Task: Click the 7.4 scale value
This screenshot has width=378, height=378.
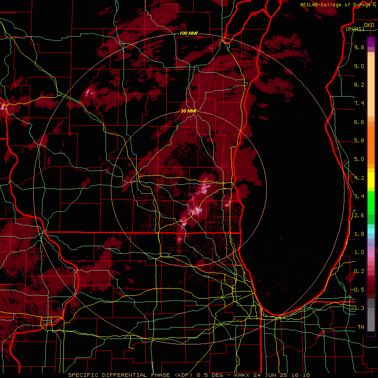Action: point(359,103)
